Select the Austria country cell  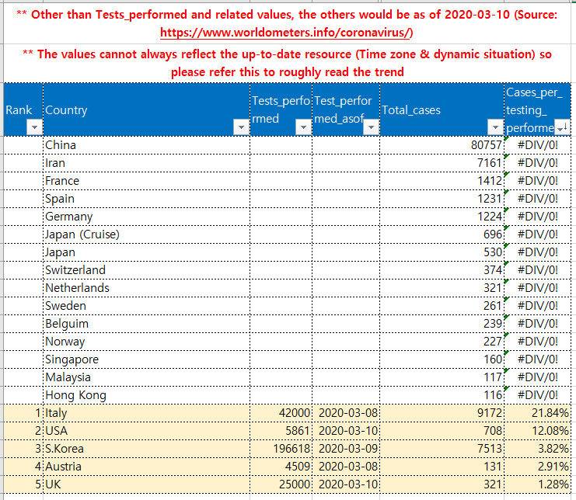[x=147, y=467]
